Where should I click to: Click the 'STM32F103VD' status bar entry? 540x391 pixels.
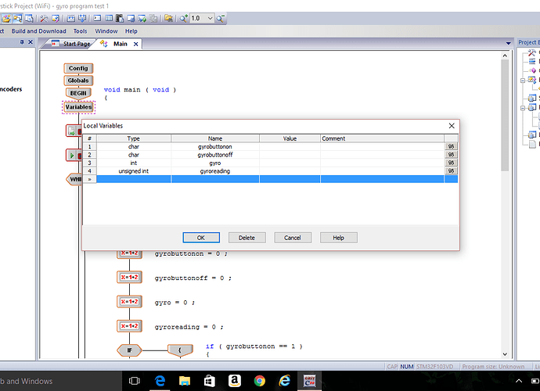[x=435, y=367]
